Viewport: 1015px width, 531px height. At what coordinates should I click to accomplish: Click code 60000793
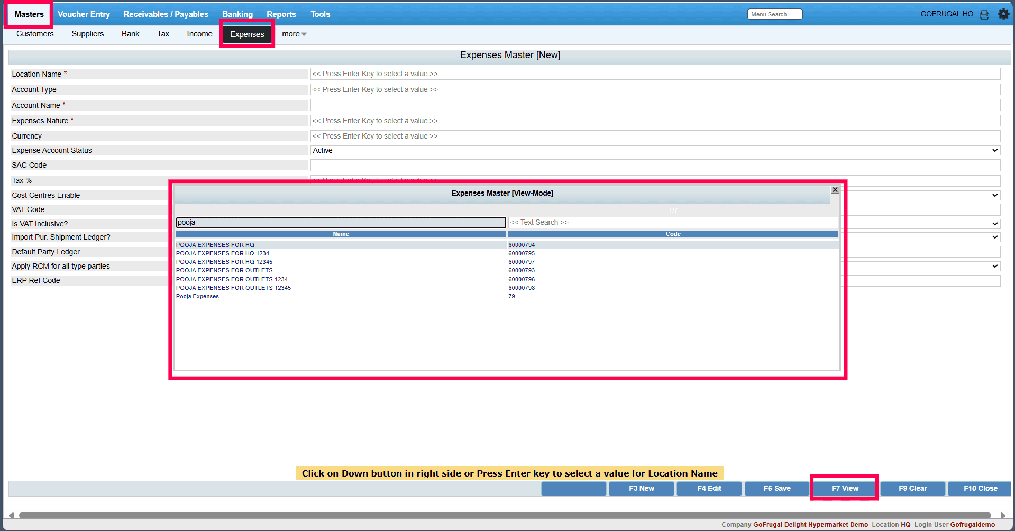click(x=522, y=270)
